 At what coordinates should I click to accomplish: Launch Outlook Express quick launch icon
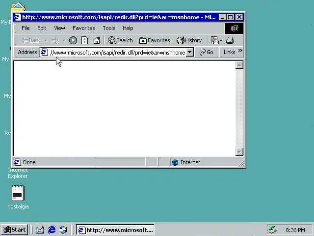(63, 230)
